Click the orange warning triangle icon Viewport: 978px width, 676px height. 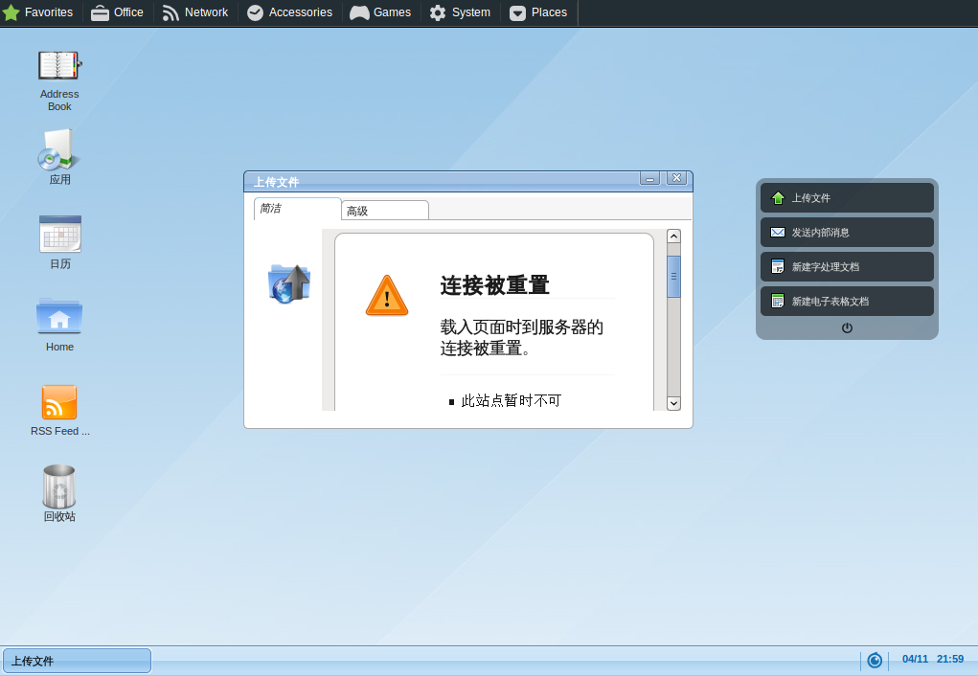pyautogui.click(x=387, y=296)
